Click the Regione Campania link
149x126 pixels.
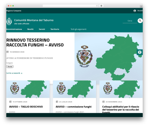[14, 11]
